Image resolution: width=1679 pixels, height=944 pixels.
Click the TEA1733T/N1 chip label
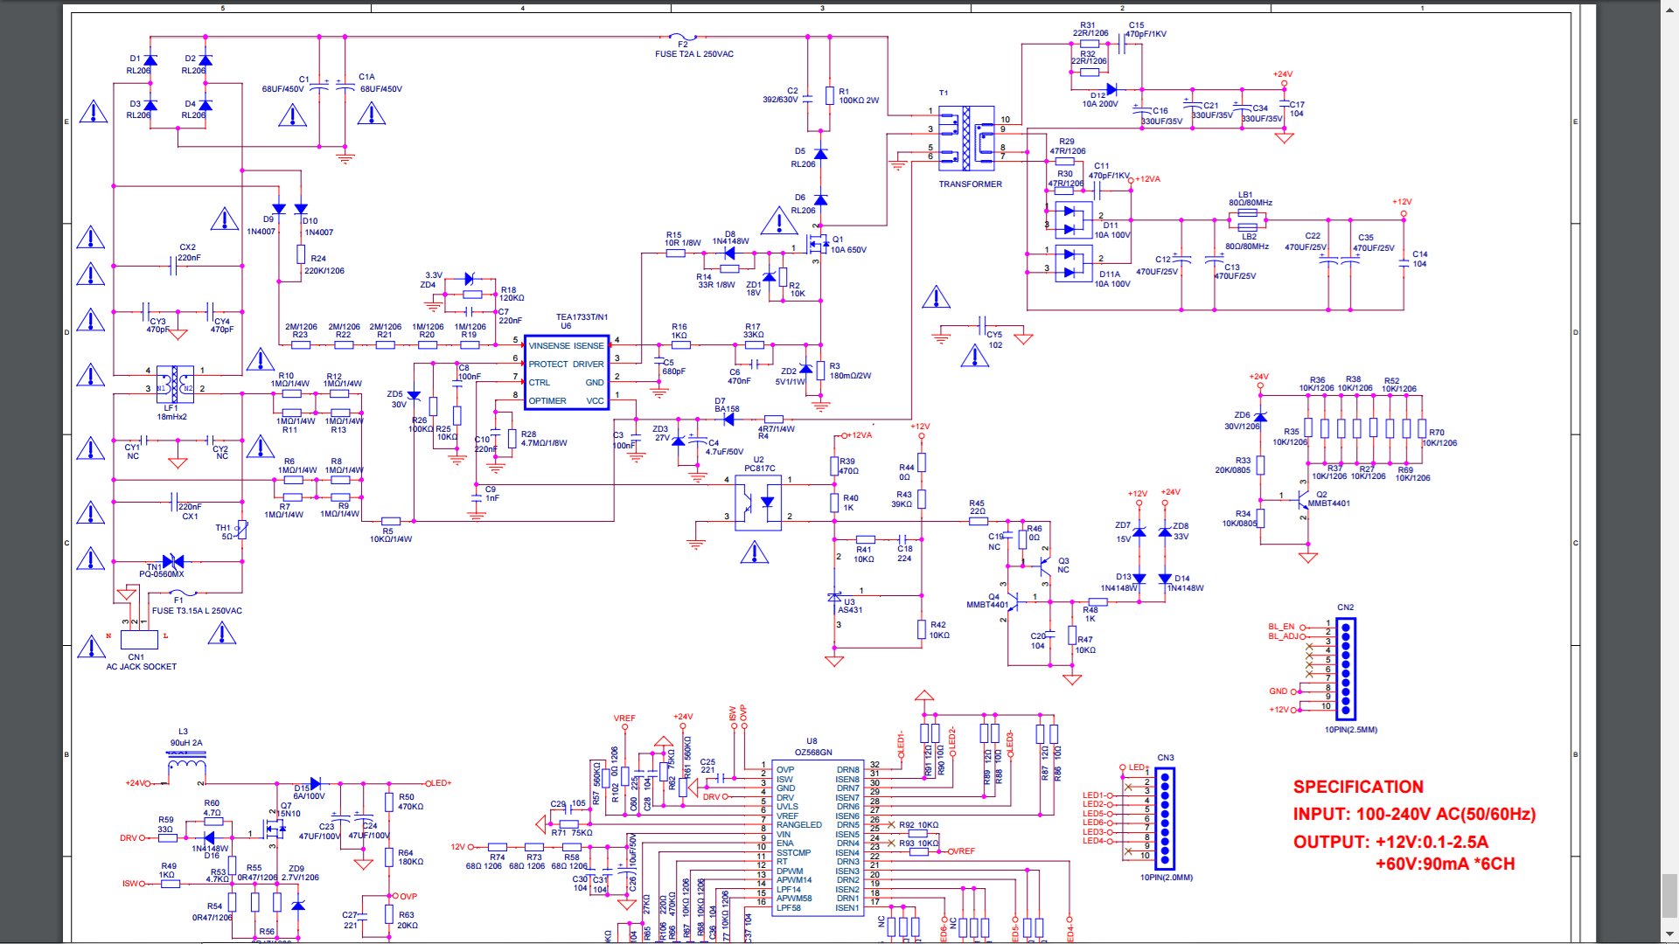tap(582, 317)
